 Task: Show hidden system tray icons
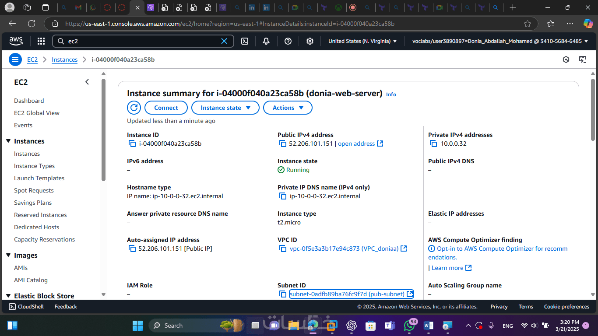(468, 325)
